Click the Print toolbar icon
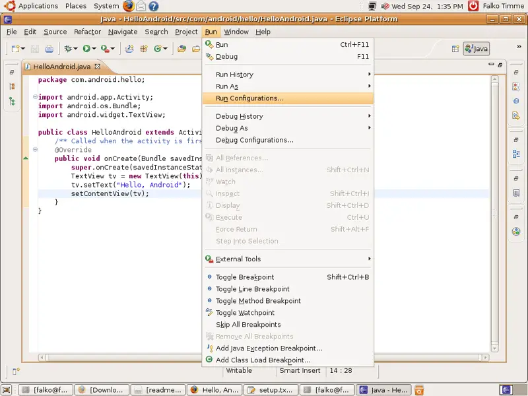528x396 pixels. point(49,49)
